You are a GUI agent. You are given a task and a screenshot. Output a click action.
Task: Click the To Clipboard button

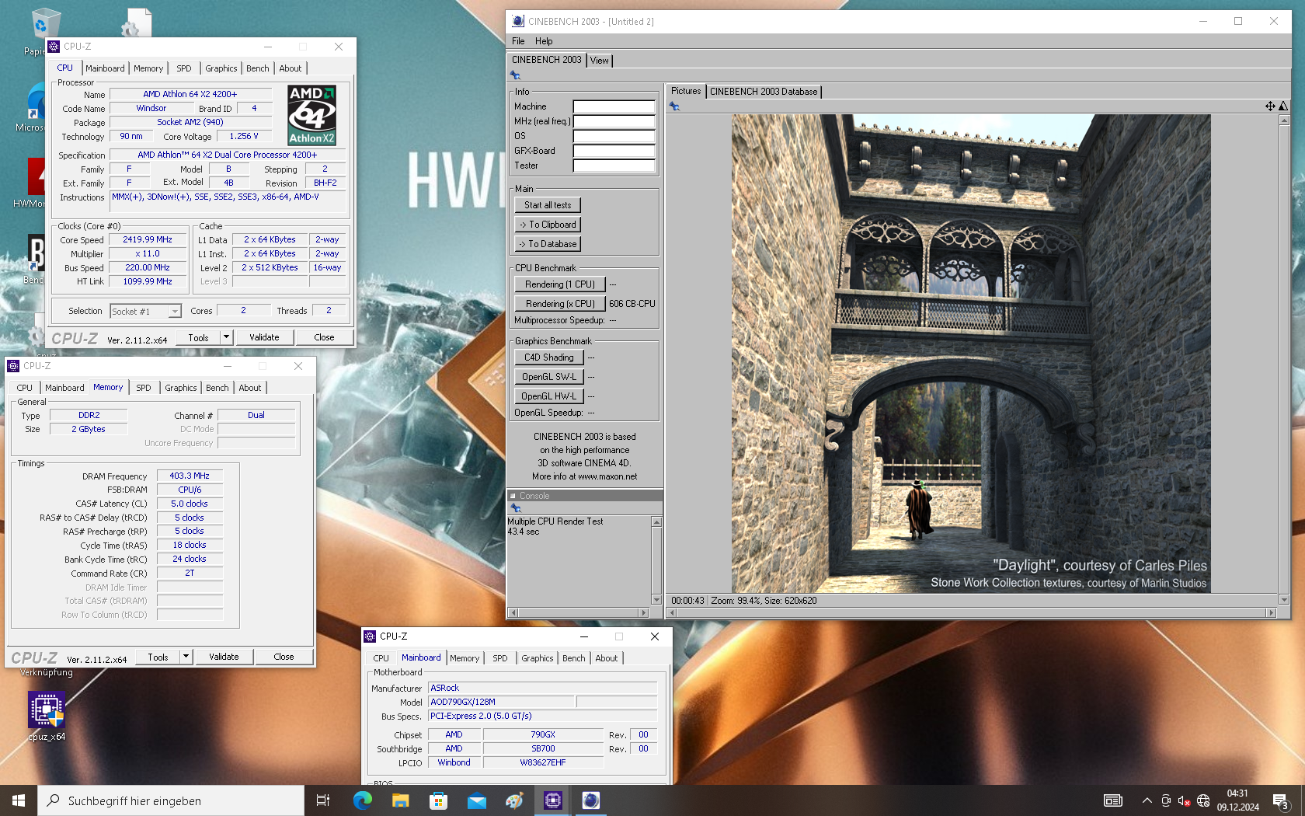(548, 225)
